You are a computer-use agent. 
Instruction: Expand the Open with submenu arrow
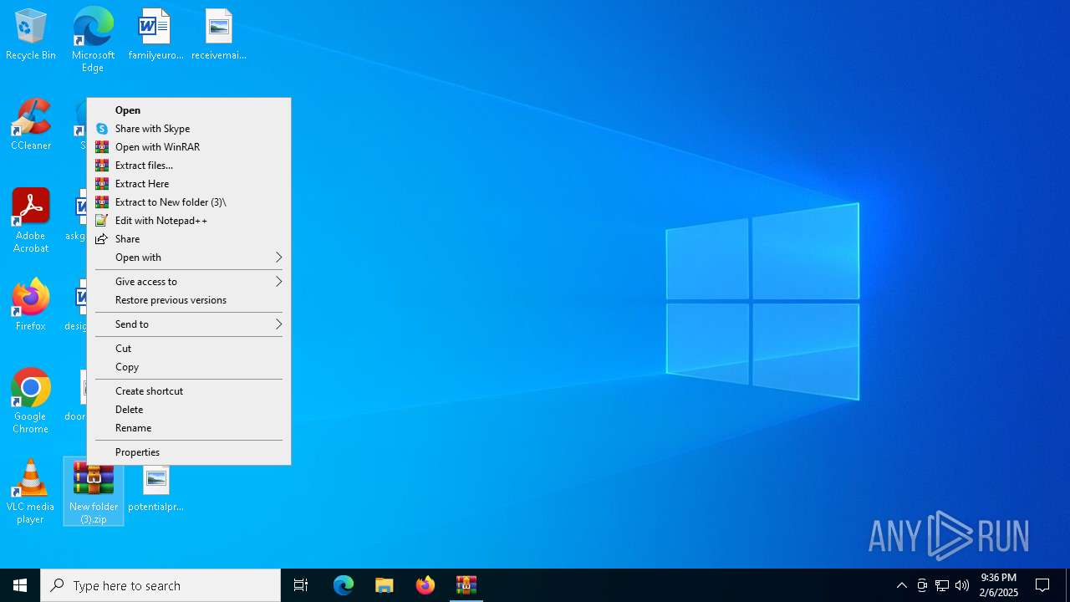278,258
